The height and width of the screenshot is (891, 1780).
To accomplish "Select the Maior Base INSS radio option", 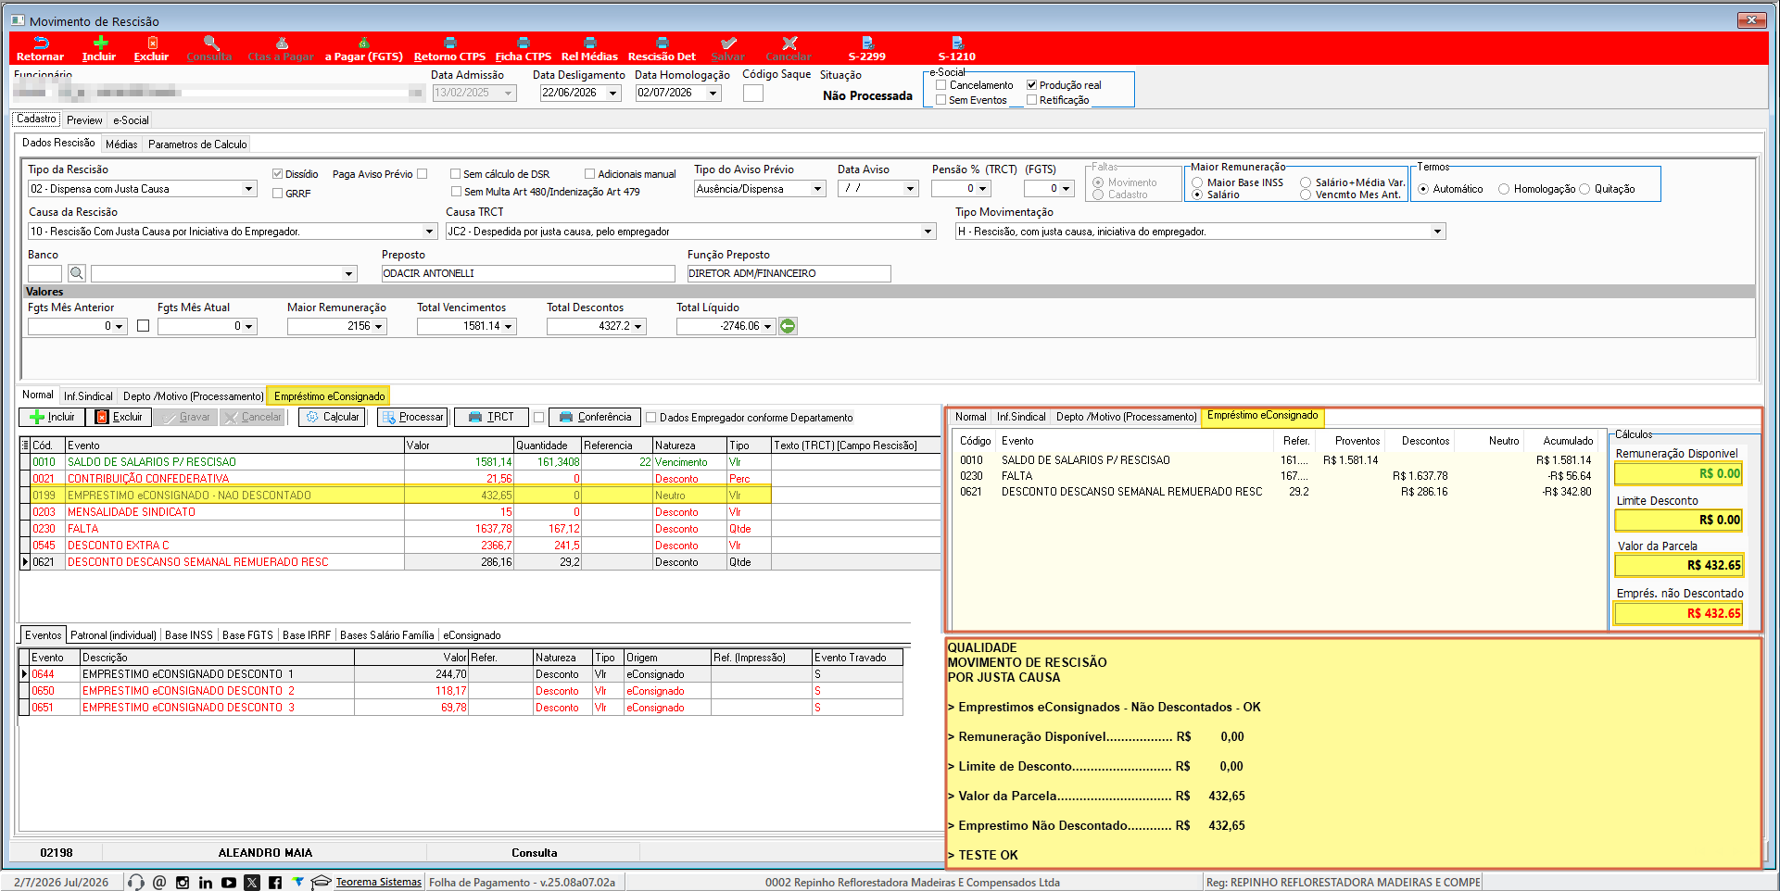I will (x=1197, y=182).
